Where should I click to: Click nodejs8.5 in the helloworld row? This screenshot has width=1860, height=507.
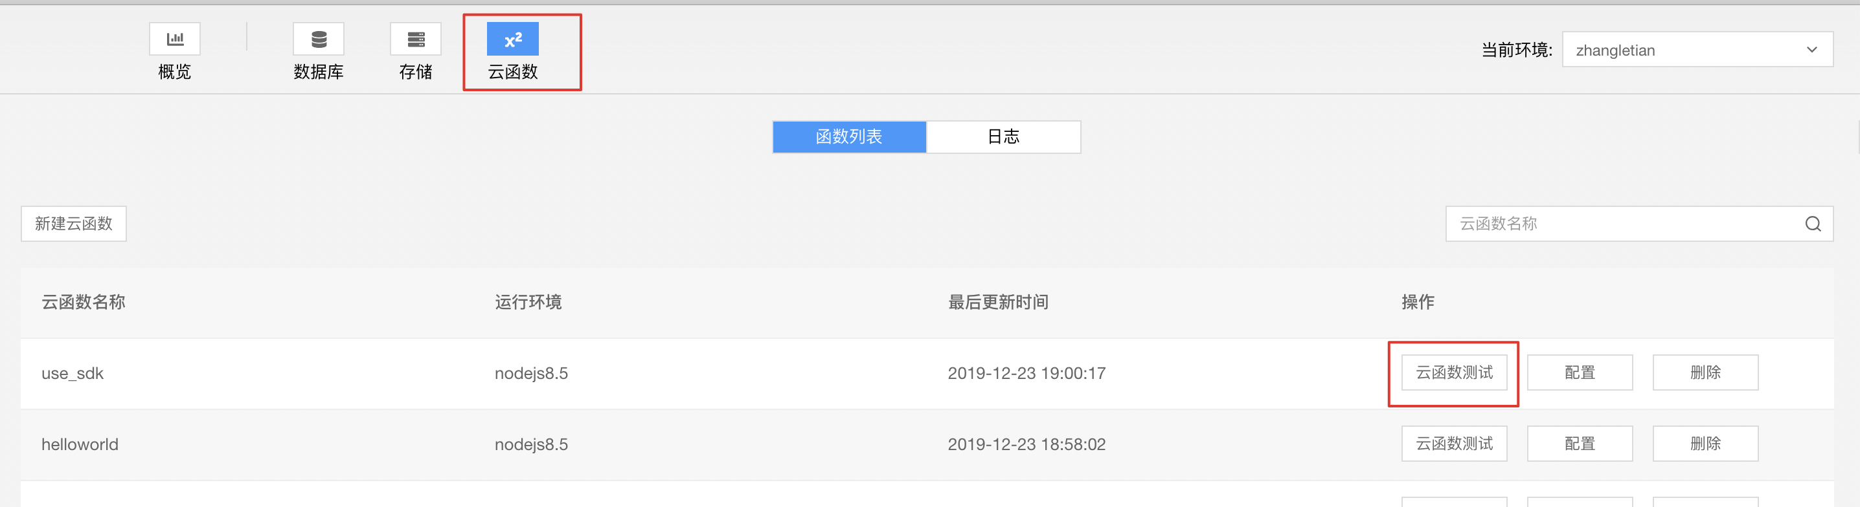532,444
